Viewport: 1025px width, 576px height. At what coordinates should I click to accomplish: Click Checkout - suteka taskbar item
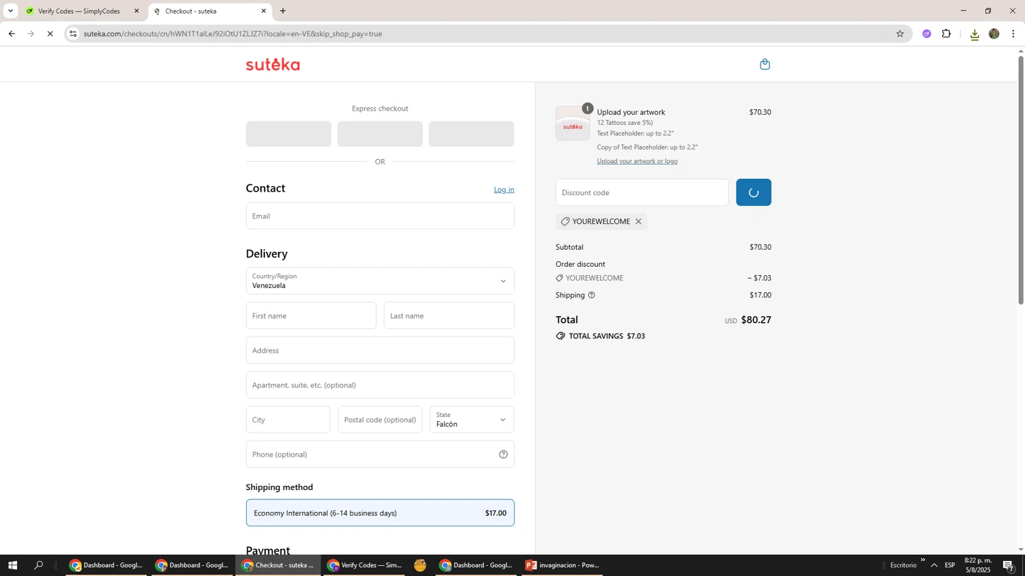pyautogui.click(x=278, y=565)
